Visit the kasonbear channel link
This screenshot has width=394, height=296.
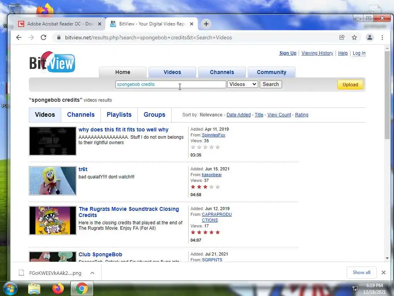[212, 175]
